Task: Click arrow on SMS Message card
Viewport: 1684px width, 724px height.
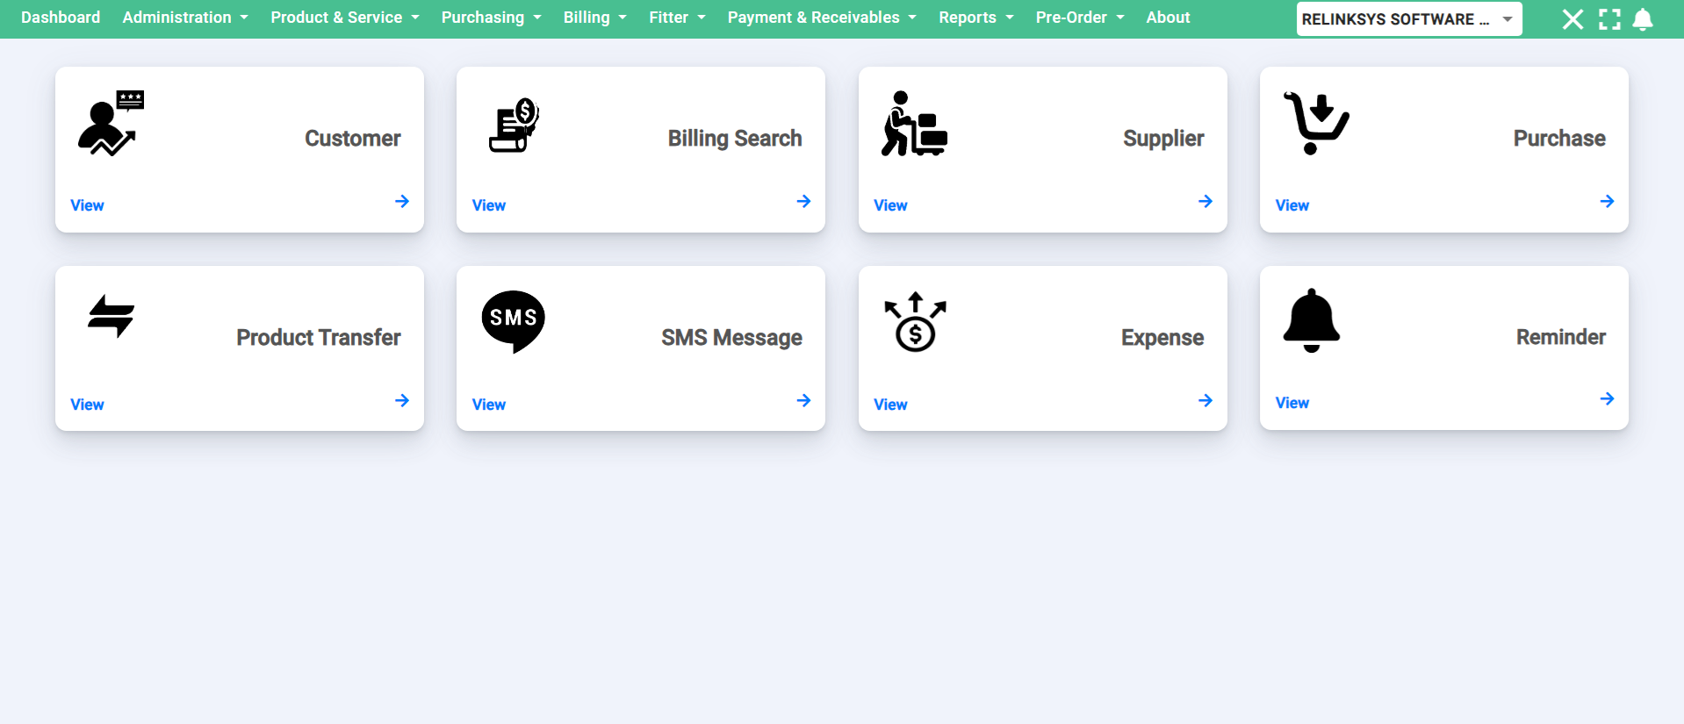Action: coord(803,400)
